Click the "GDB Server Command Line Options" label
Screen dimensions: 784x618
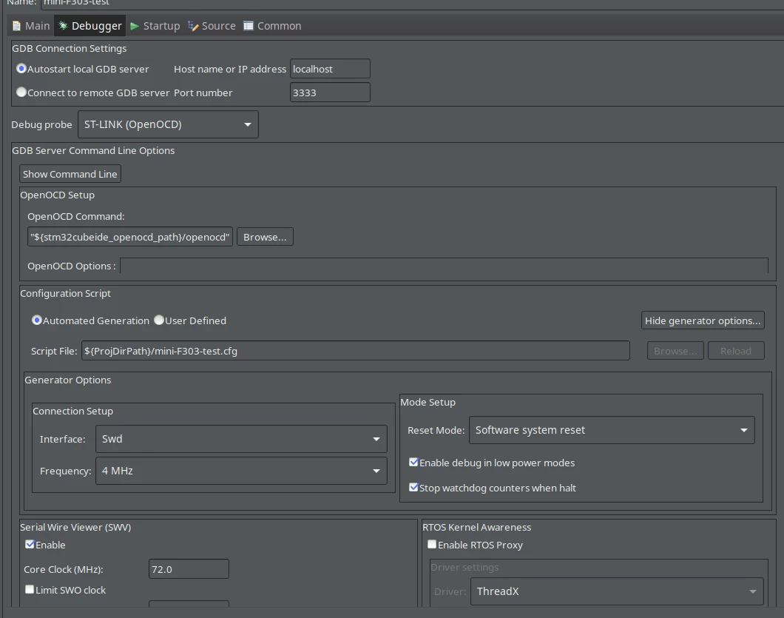tap(93, 151)
